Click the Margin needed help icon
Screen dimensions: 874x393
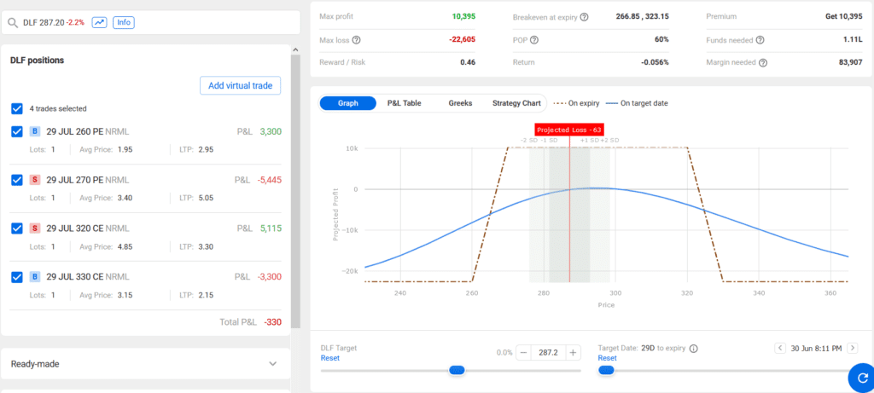click(x=763, y=63)
